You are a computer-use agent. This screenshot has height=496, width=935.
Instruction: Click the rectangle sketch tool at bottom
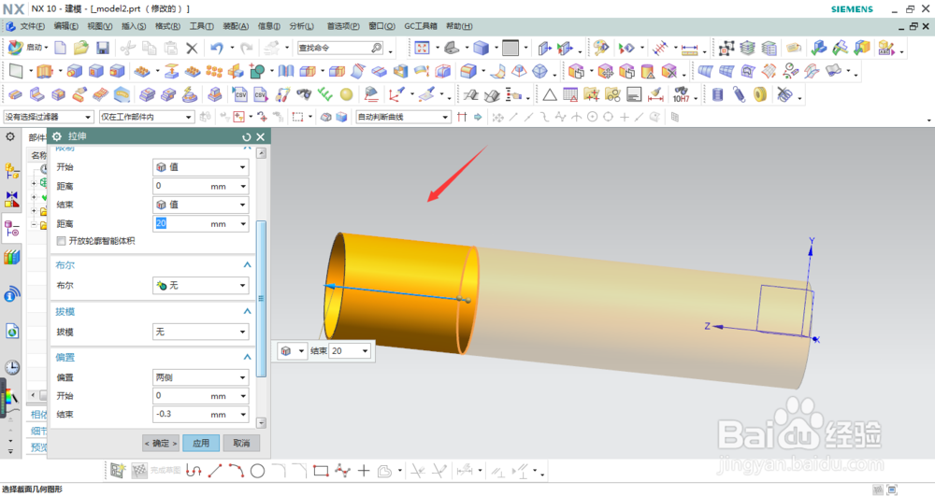pyautogui.click(x=321, y=472)
